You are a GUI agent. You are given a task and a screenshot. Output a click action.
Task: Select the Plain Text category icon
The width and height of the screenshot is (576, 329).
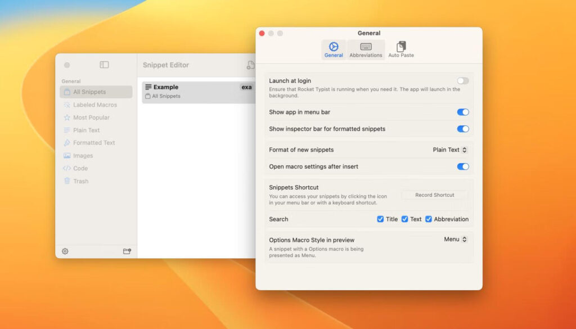(x=69, y=130)
